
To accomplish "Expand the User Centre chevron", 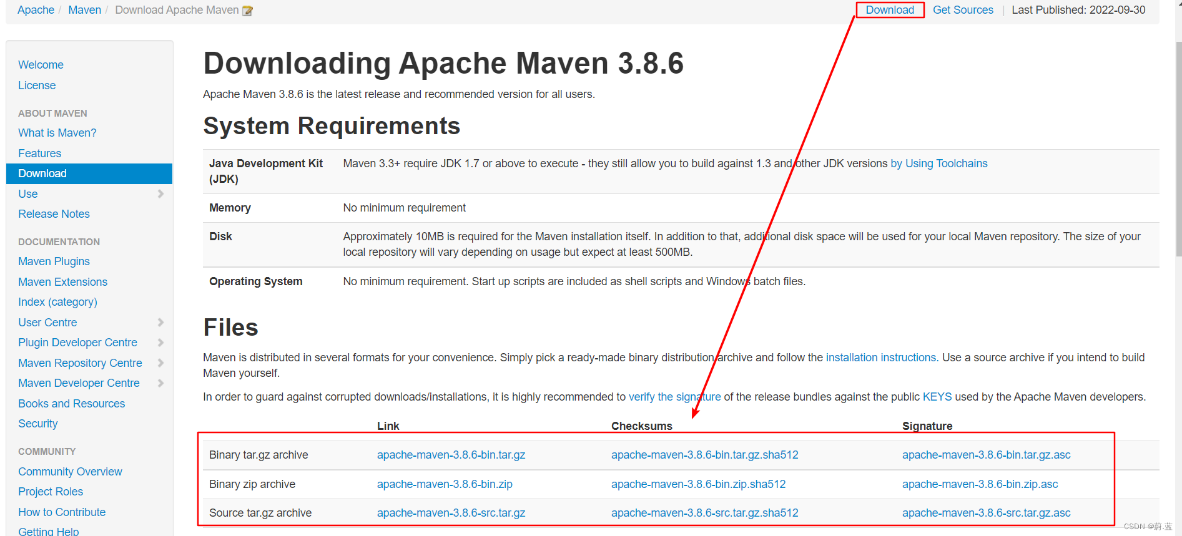I will (160, 323).
